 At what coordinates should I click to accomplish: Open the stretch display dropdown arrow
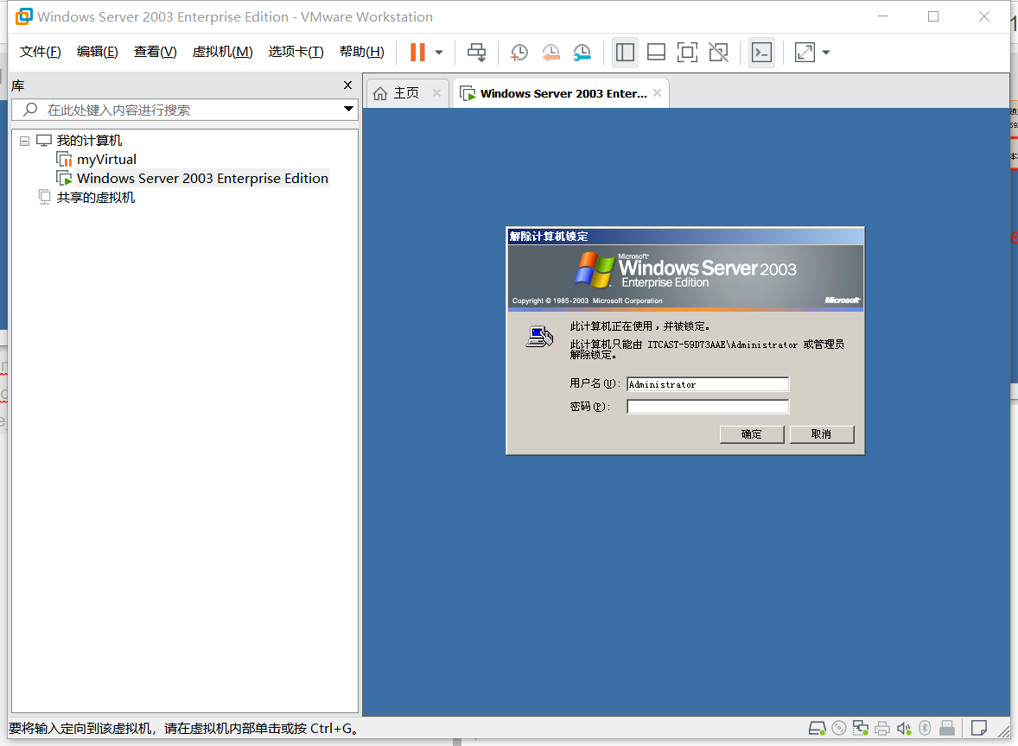point(826,53)
